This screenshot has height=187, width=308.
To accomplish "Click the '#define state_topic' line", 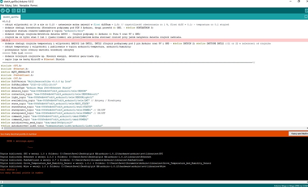I will 46,104.
